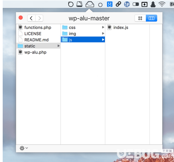
Task: Click the js folder disclosure arrow
Action: (x=103, y=40)
